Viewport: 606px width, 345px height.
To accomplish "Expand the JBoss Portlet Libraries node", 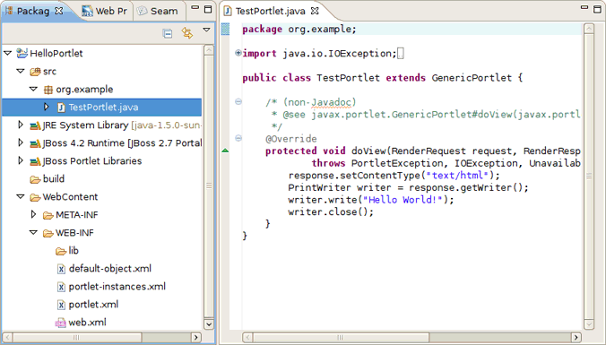I will (21, 160).
